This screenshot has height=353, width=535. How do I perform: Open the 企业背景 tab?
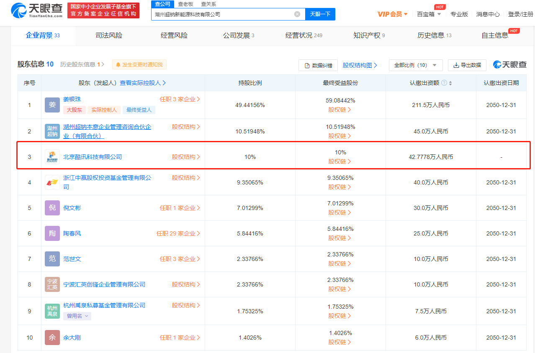tap(43, 36)
